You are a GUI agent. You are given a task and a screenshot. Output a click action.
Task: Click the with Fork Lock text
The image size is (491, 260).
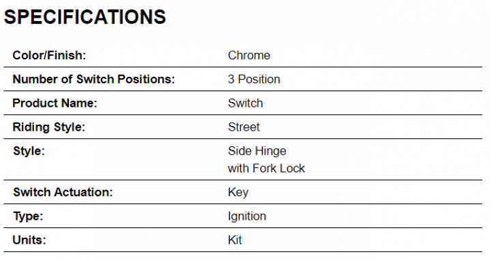tap(266, 168)
